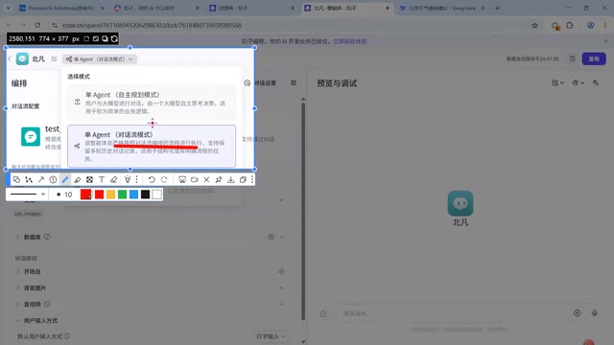Edit the bot name 北凡
The width and height of the screenshot is (614, 345).
54,59
